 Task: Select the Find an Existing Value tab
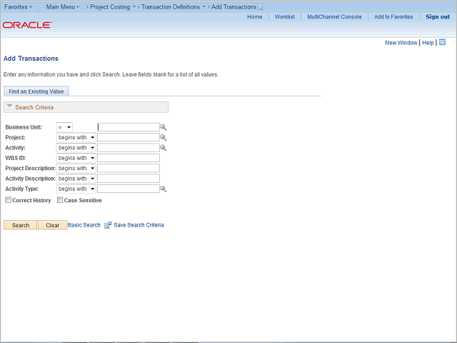click(x=36, y=91)
